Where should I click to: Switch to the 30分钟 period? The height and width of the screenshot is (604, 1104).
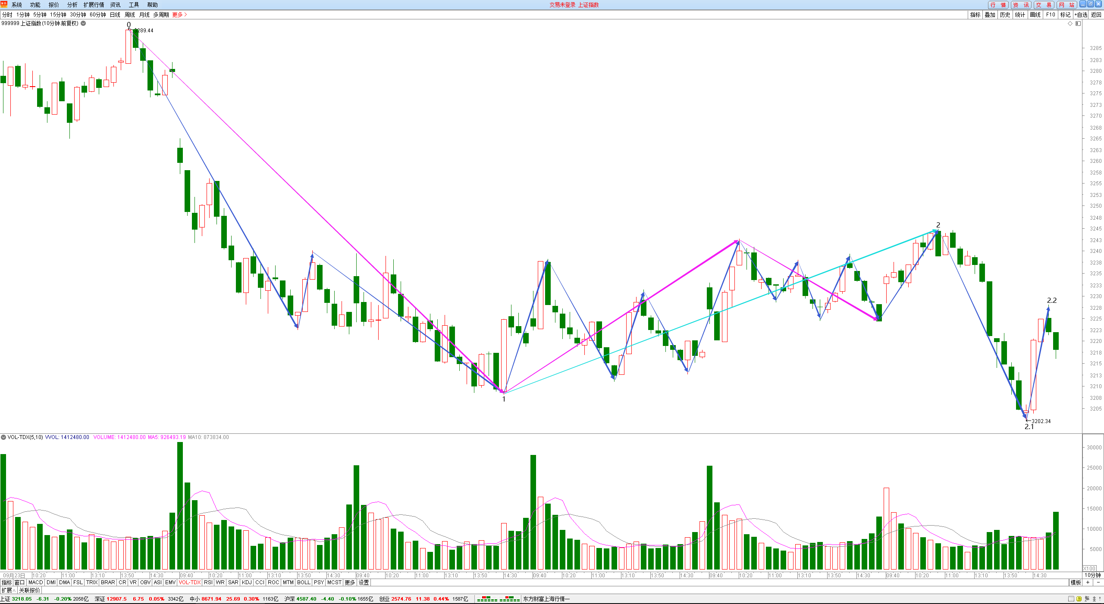pyautogui.click(x=78, y=15)
